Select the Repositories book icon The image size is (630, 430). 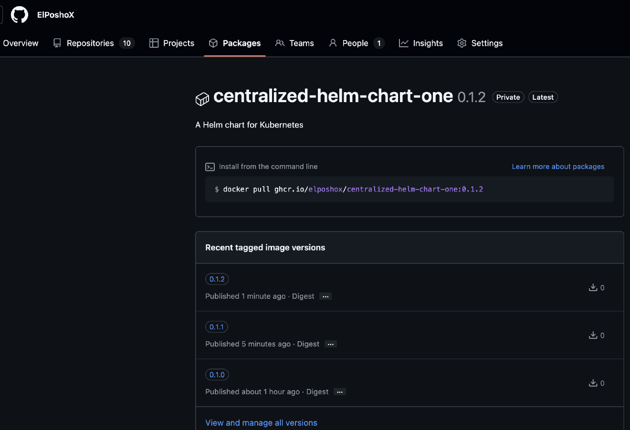click(x=57, y=43)
